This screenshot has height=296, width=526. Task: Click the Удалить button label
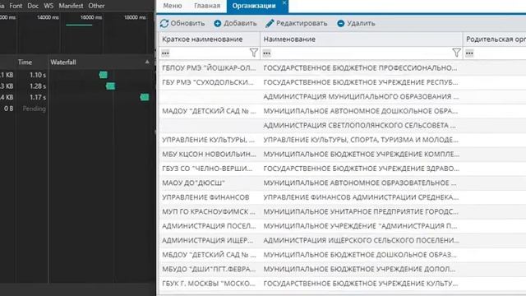click(x=361, y=23)
